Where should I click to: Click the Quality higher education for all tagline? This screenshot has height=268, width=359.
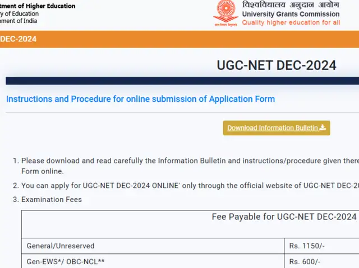tap(291, 23)
